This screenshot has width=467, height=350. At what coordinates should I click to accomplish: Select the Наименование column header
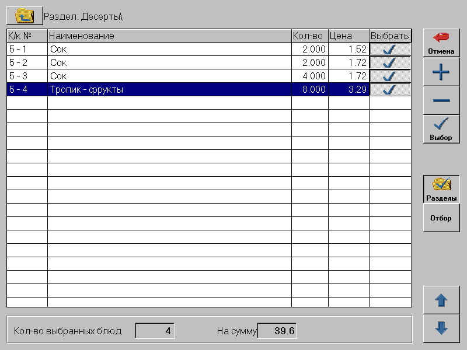[x=169, y=36]
